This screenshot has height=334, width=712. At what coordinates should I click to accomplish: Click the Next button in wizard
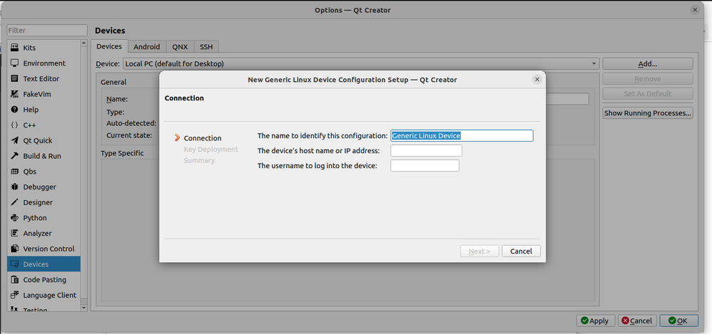pos(479,251)
